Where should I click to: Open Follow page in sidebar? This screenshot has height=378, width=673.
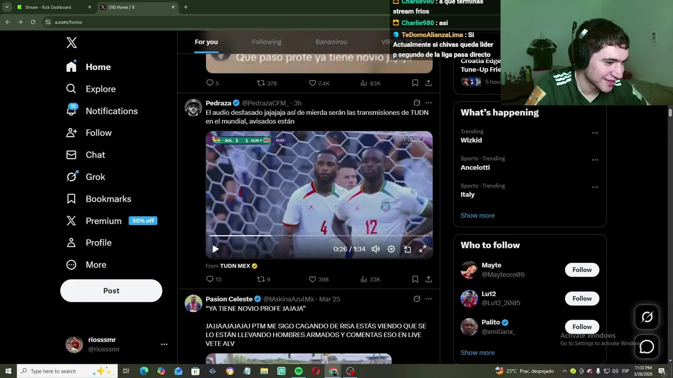click(x=88, y=133)
